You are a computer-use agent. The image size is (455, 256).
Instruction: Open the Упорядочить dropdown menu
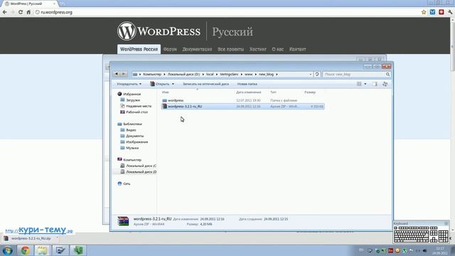129,84
